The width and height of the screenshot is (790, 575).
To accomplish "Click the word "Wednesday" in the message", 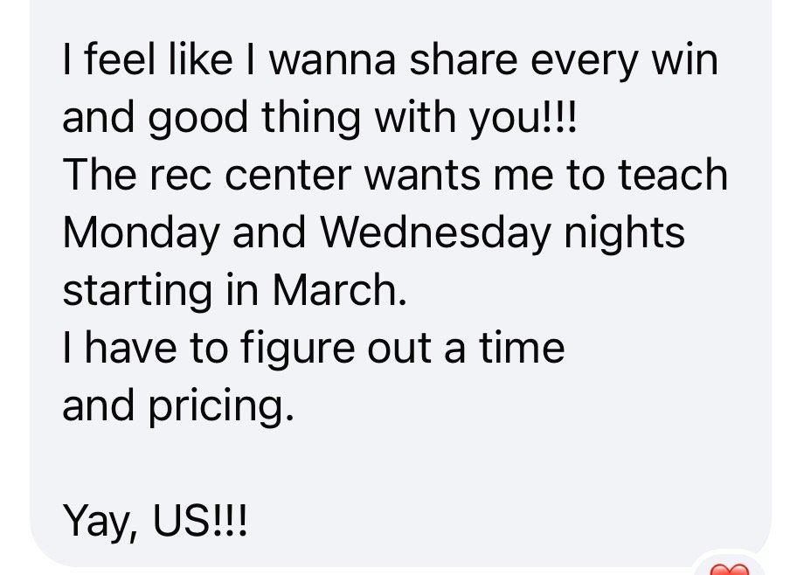I will tap(435, 234).
